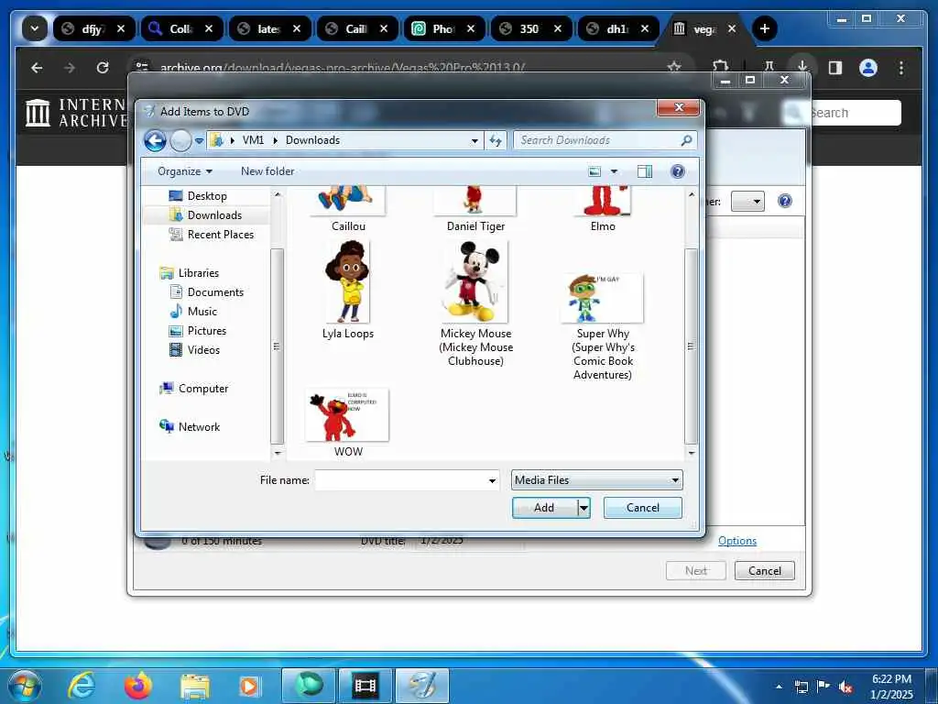This screenshot has width=938, height=704.
Task: Create a New folder
Action: coord(267,171)
